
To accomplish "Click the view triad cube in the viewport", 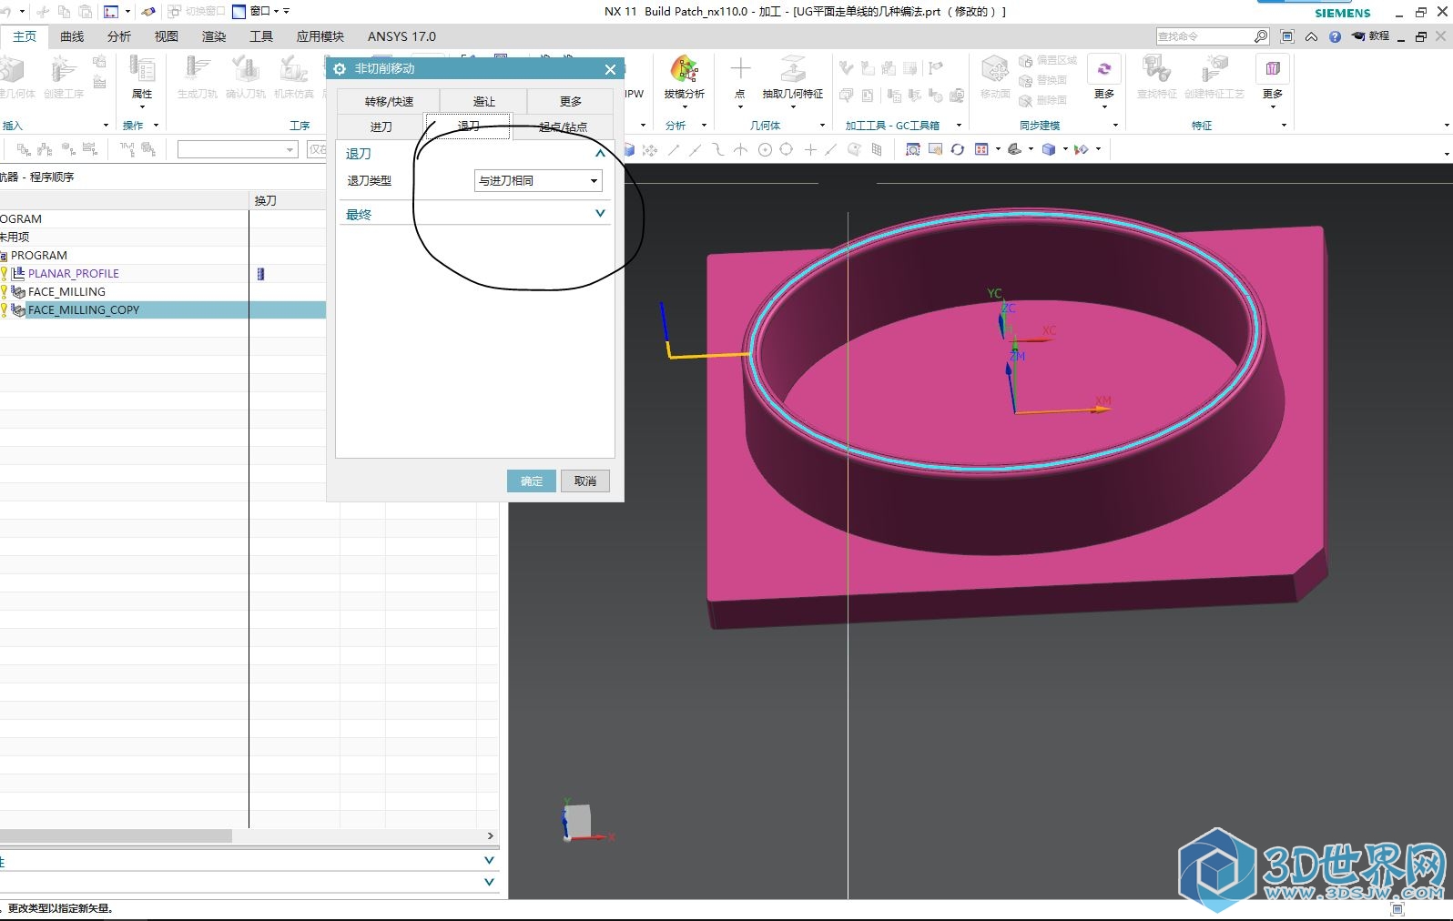I will (577, 821).
